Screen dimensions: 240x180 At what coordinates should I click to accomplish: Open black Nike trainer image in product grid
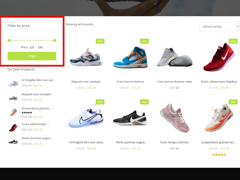click(x=130, y=118)
